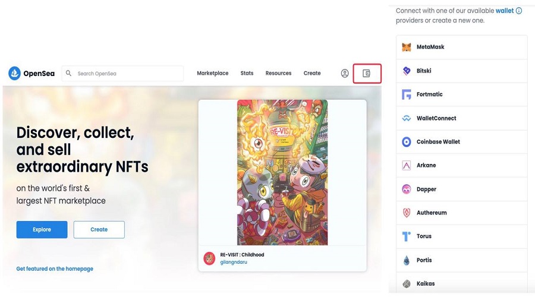This screenshot has width=535, height=297.
Task: Click the blue wallet hyperlink
Action: 505,11
